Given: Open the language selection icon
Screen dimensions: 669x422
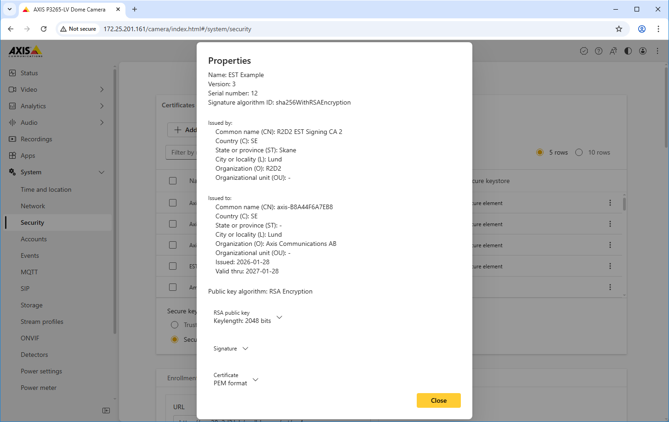Looking at the screenshot, I should (613, 51).
